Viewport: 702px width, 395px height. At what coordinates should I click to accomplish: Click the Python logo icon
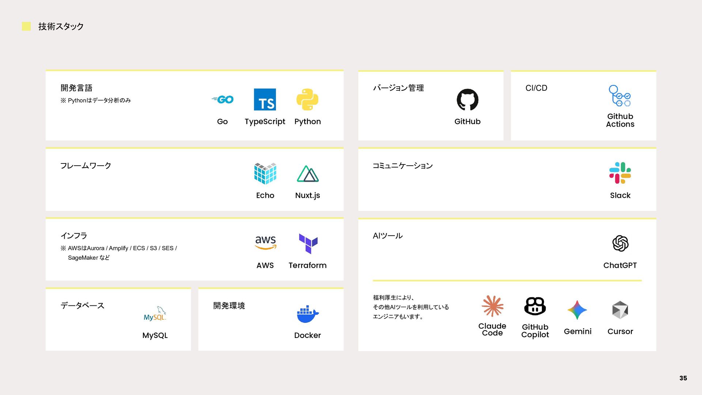click(x=307, y=99)
